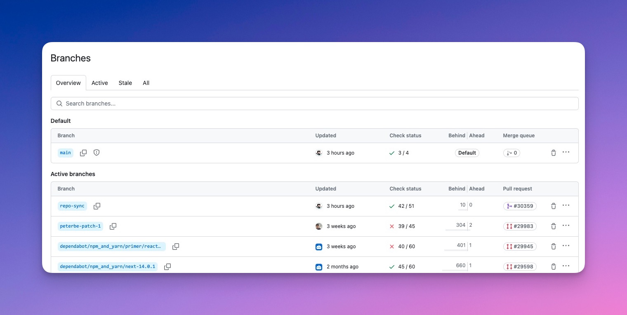Click the merge queue counter for main
627x315 pixels.
pos(511,153)
